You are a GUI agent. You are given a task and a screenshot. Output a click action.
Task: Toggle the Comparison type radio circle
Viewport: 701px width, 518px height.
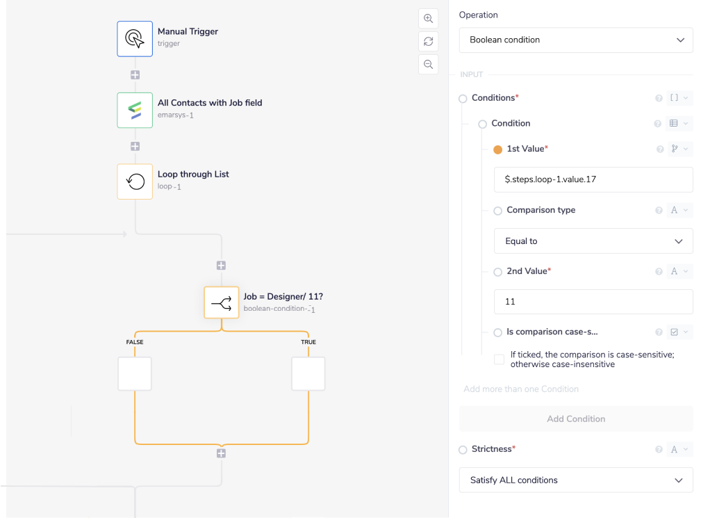497,211
